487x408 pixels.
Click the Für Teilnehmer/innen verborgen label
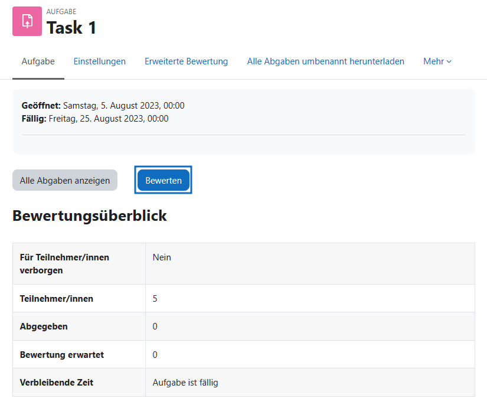64,264
